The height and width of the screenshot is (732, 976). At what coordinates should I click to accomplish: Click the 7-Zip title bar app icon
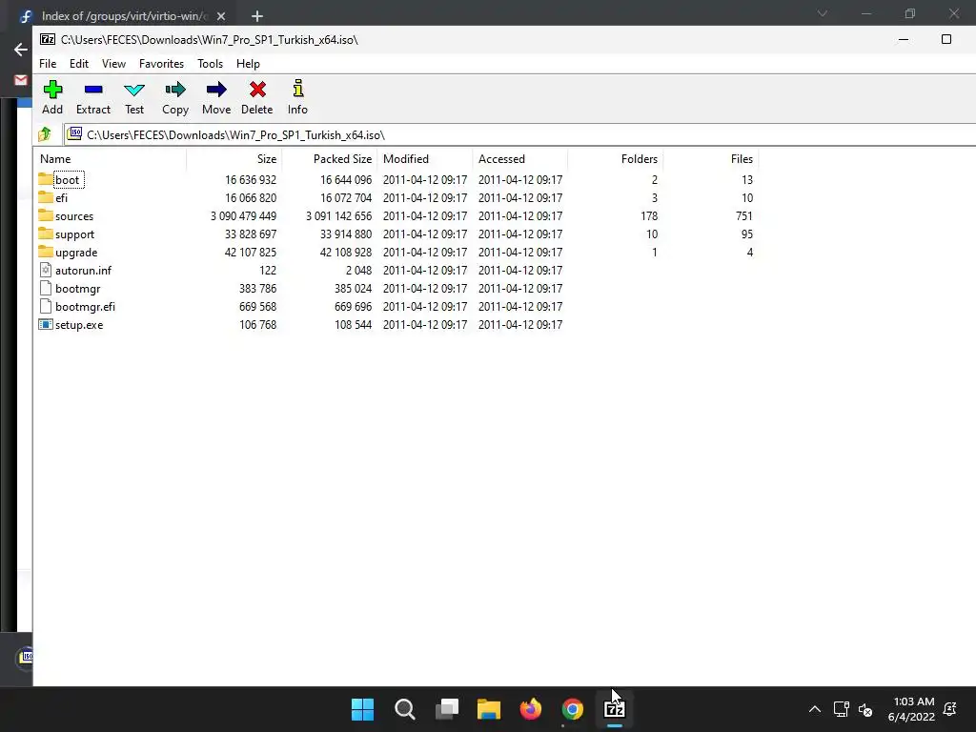pos(48,39)
